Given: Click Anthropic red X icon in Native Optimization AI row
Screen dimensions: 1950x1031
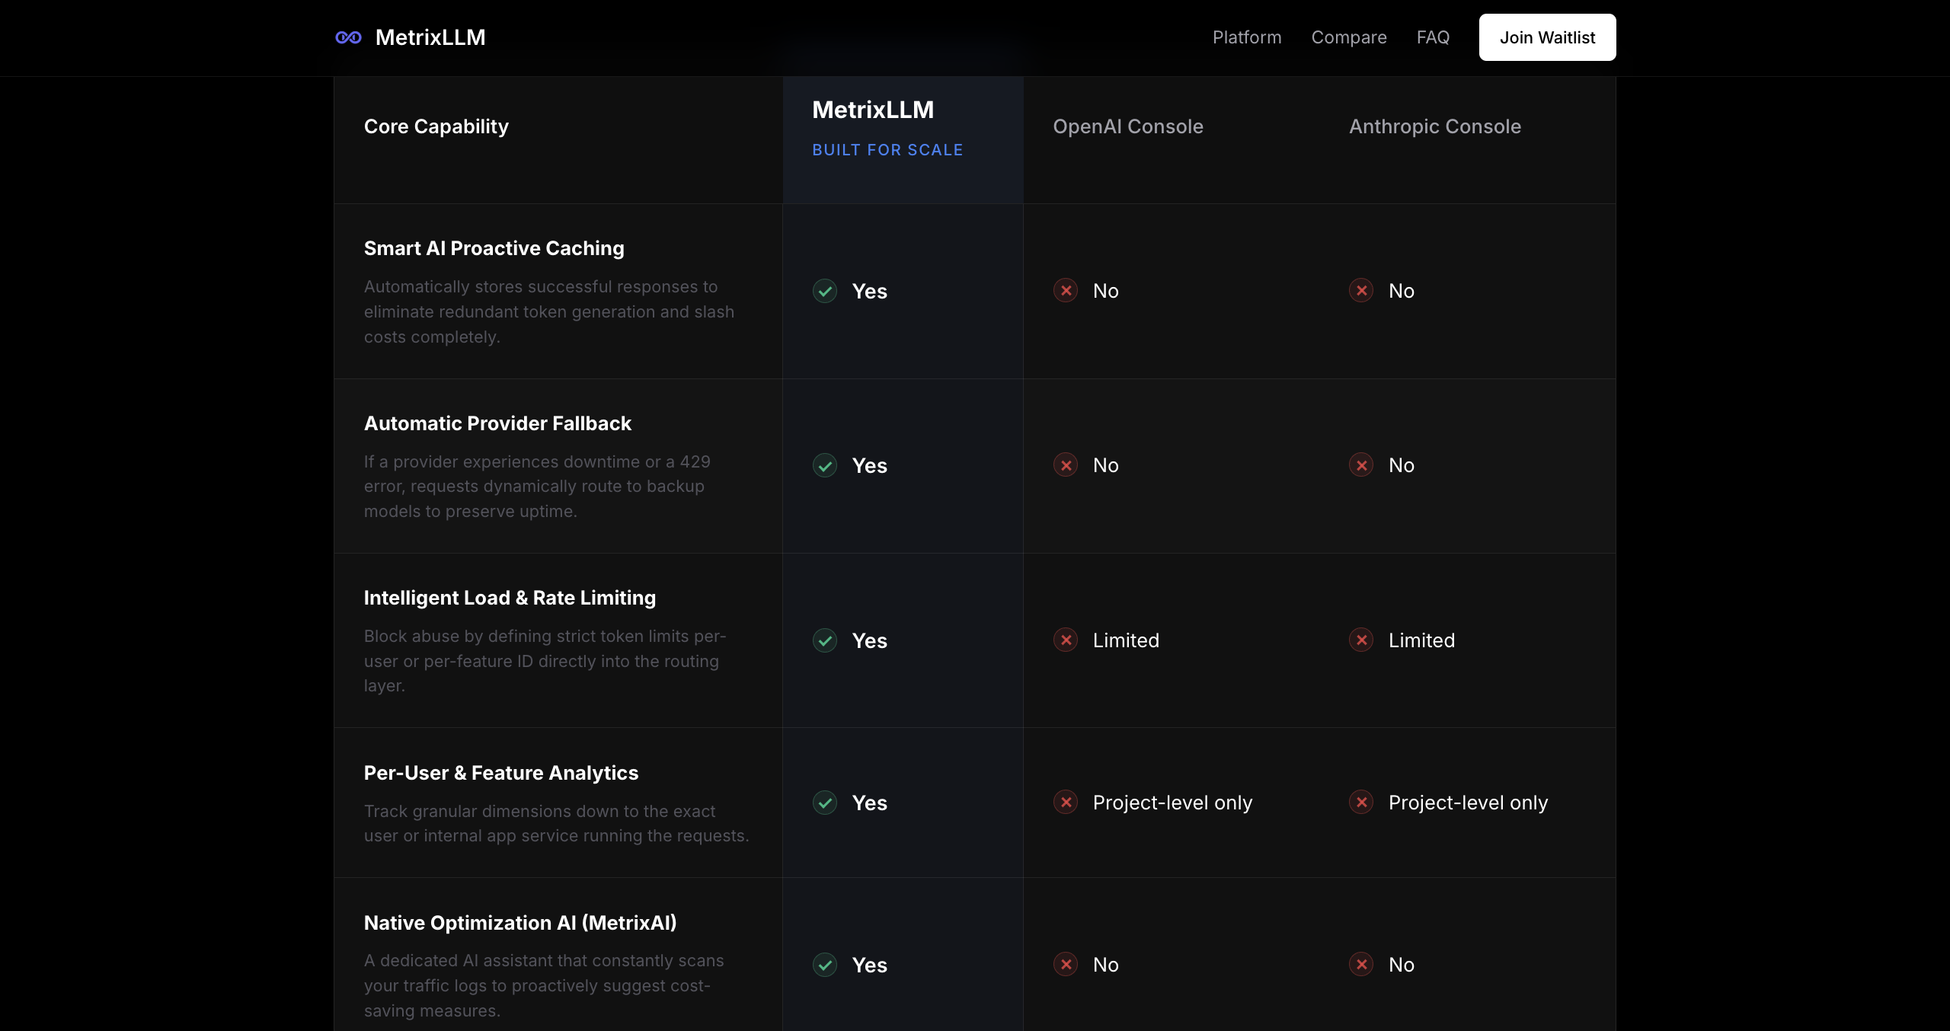Looking at the screenshot, I should (1361, 964).
